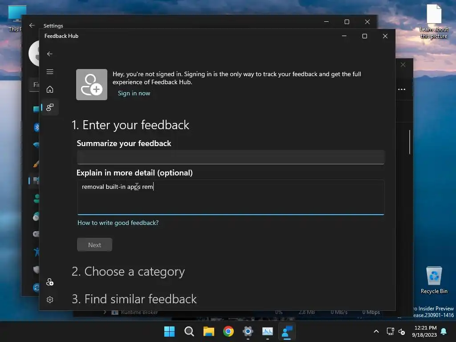Maximize the Feedback Hub window
The height and width of the screenshot is (342, 456).
(x=364, y=36)
